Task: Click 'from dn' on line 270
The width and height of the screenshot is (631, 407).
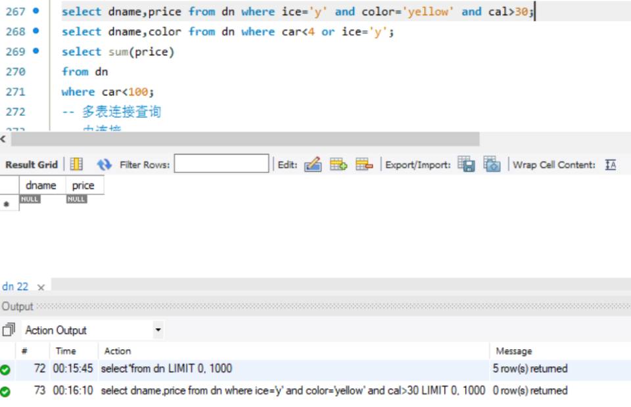Action: 85,72
